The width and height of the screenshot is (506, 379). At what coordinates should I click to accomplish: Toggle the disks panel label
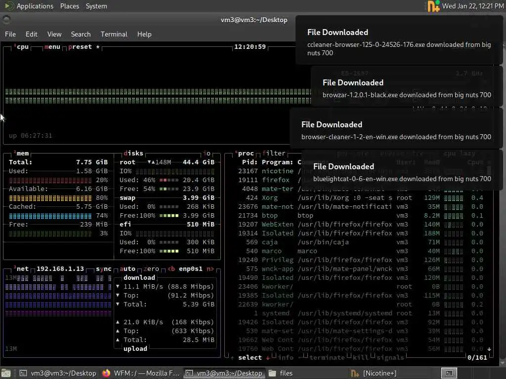(x=133, y=153)
